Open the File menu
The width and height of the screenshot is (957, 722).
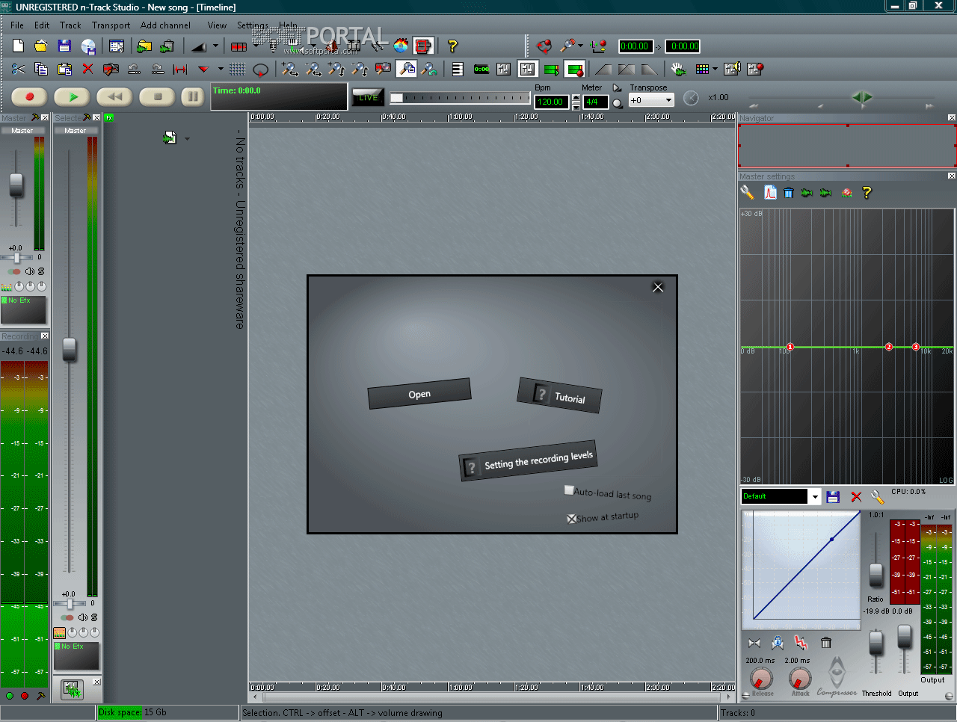click(x=17, y=25)
